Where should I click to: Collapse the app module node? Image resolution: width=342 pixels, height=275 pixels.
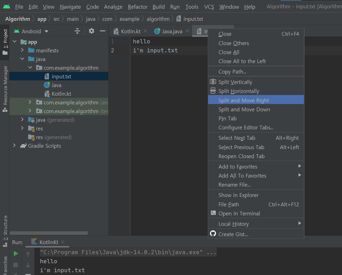click(15, 41)
